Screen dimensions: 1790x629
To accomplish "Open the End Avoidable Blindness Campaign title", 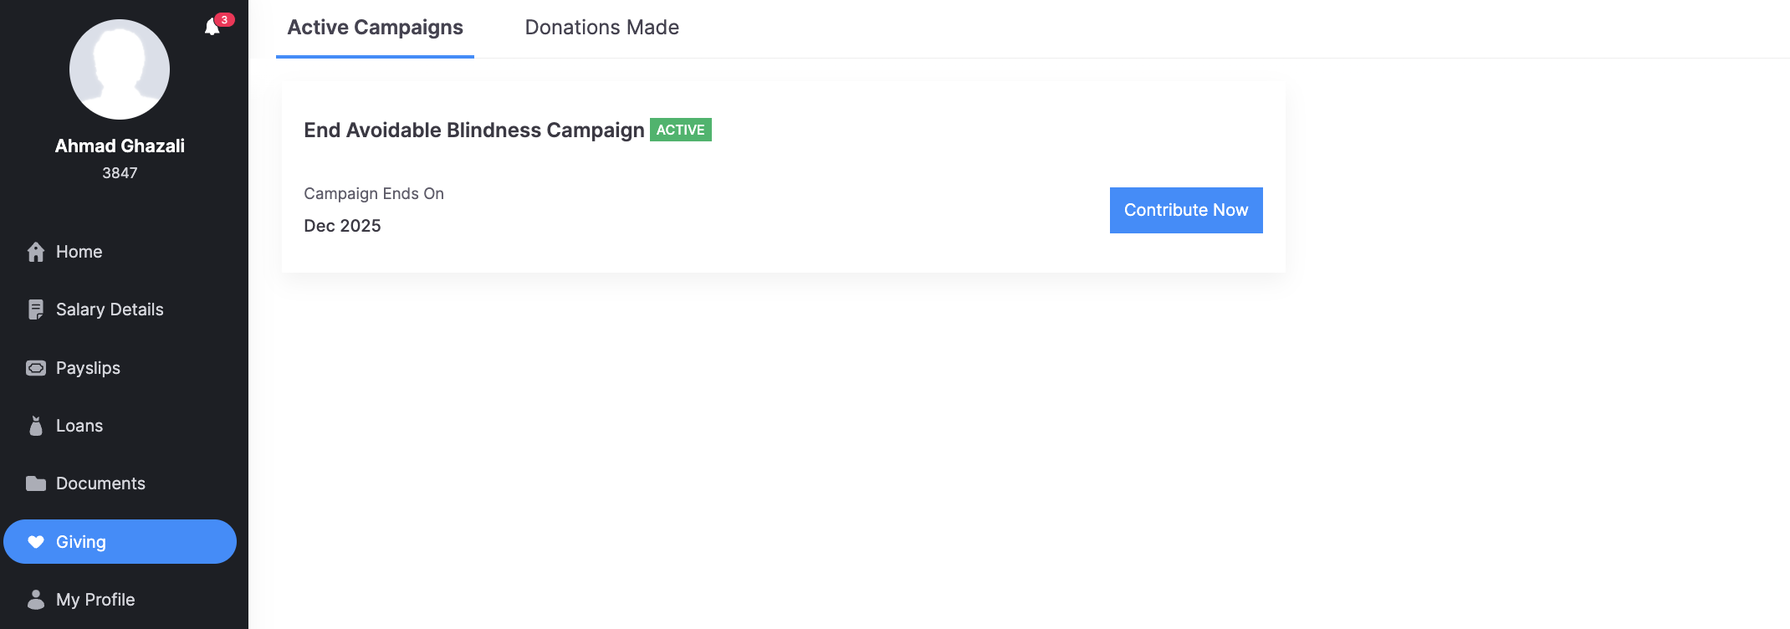I will (x=473, y=130).
